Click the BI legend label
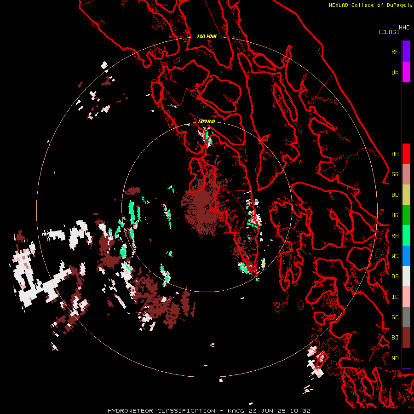 pos(395,338)
